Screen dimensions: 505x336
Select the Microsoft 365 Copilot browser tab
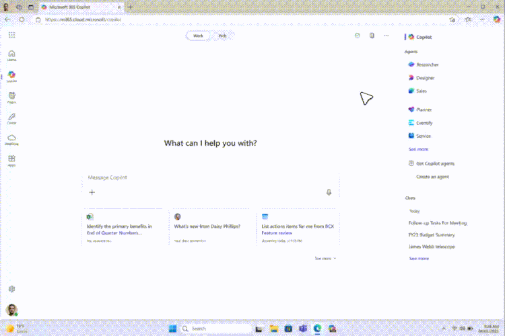(81, 7)
